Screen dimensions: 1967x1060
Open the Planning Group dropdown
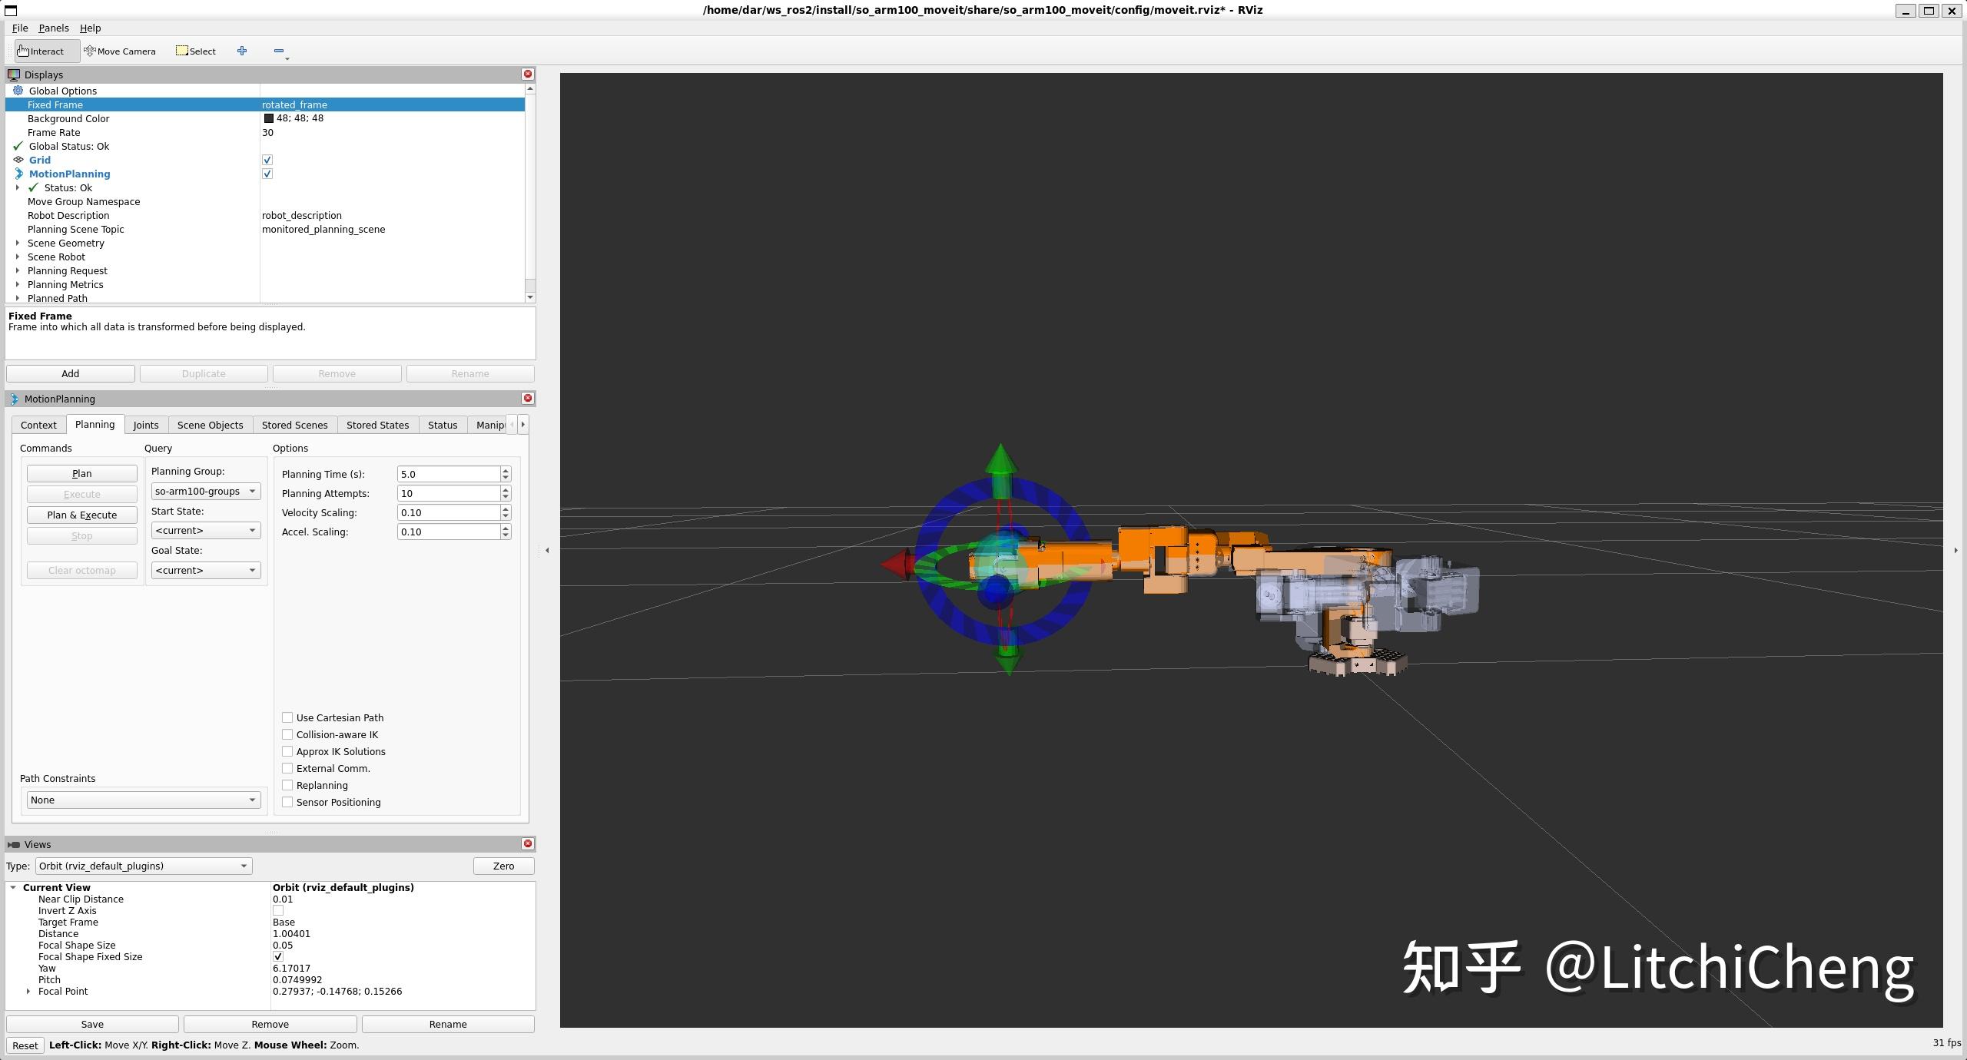point(206,491)
